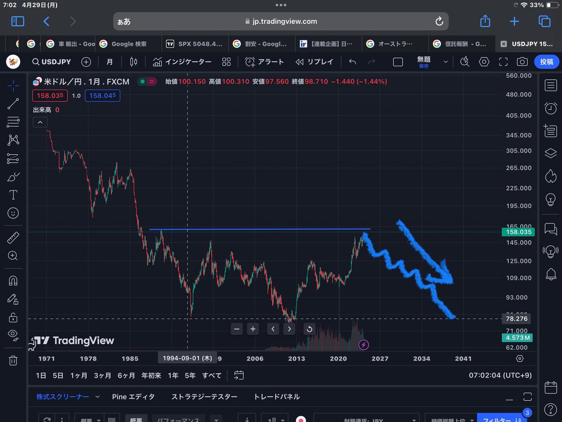Select the 3ヶ月 date range
562x422 pixels.
pos(102,375)
